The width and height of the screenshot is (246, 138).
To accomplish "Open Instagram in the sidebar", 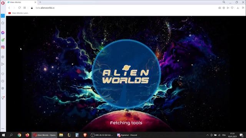I will (3, 47).
